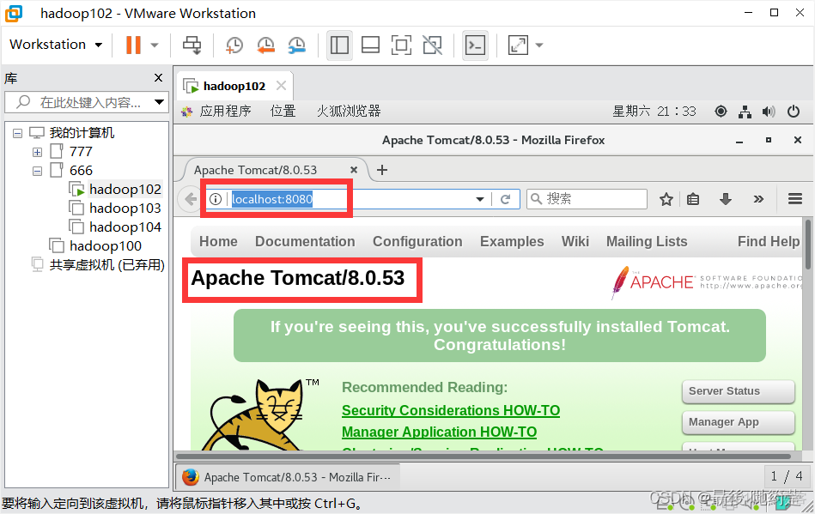The image size is (815, 514).
Task: Expand the 777 folder in the library tree
Action: point(37,152)
